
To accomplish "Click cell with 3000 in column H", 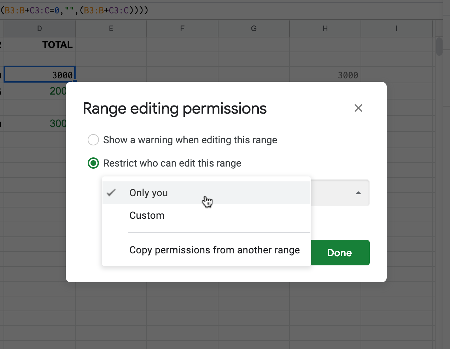I will (325, 75).
